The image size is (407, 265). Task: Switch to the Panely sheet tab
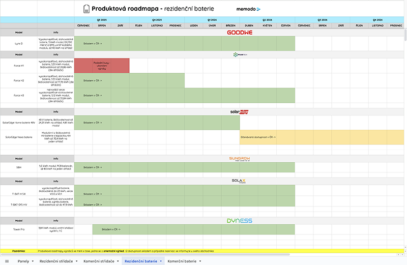pos(23,261)
